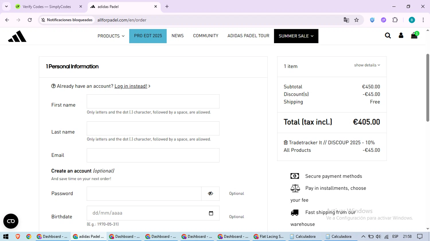This screenshot has height=241, width=430.
Task: Open Windows Start menu
Action: pyautogui.click(x=6, y=236)
